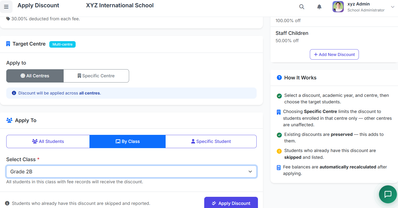Click the Add New Discount button

click(334, 54)
